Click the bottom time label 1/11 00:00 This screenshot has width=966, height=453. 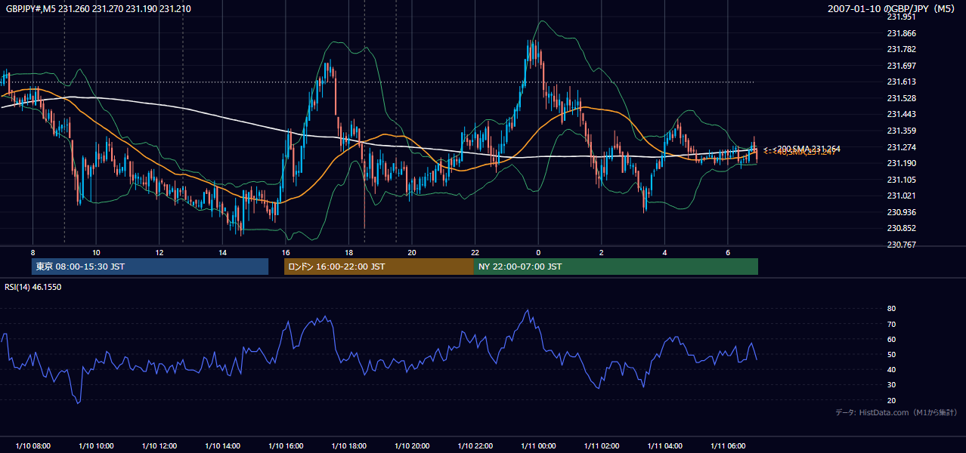click(538, 446)
